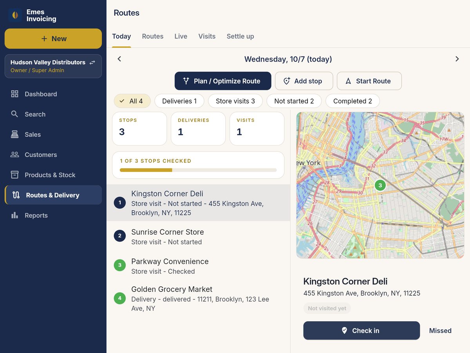Click the Start Route button
The width and height of the screenshot is (470, 353).
pyautogui.click(x=369, y=81)
